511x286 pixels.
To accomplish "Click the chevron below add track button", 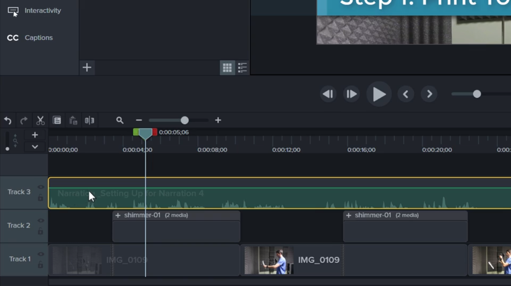I will 35,147.
